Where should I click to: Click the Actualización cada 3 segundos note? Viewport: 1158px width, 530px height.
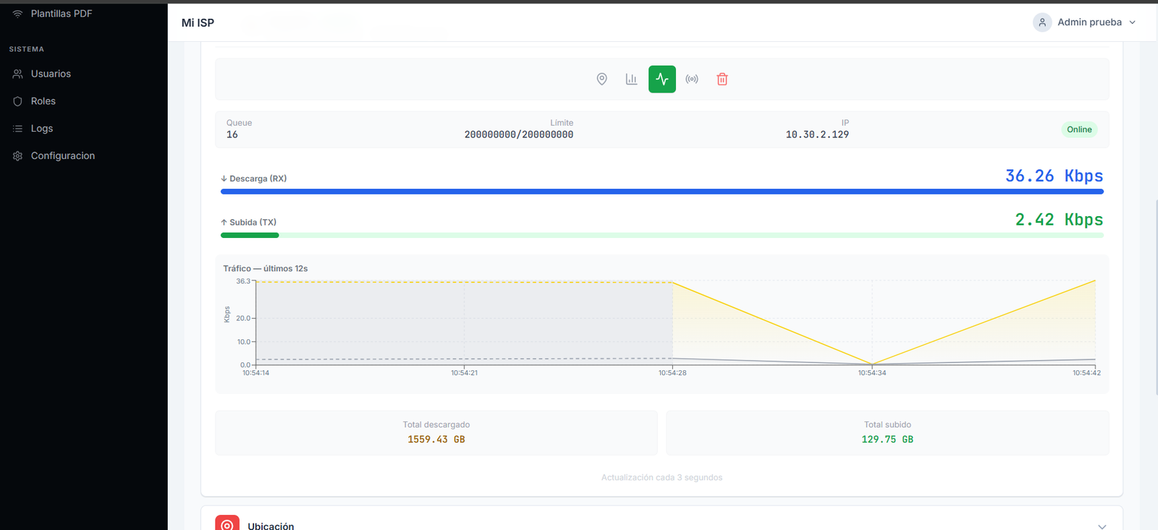click(x=662, y=478)
